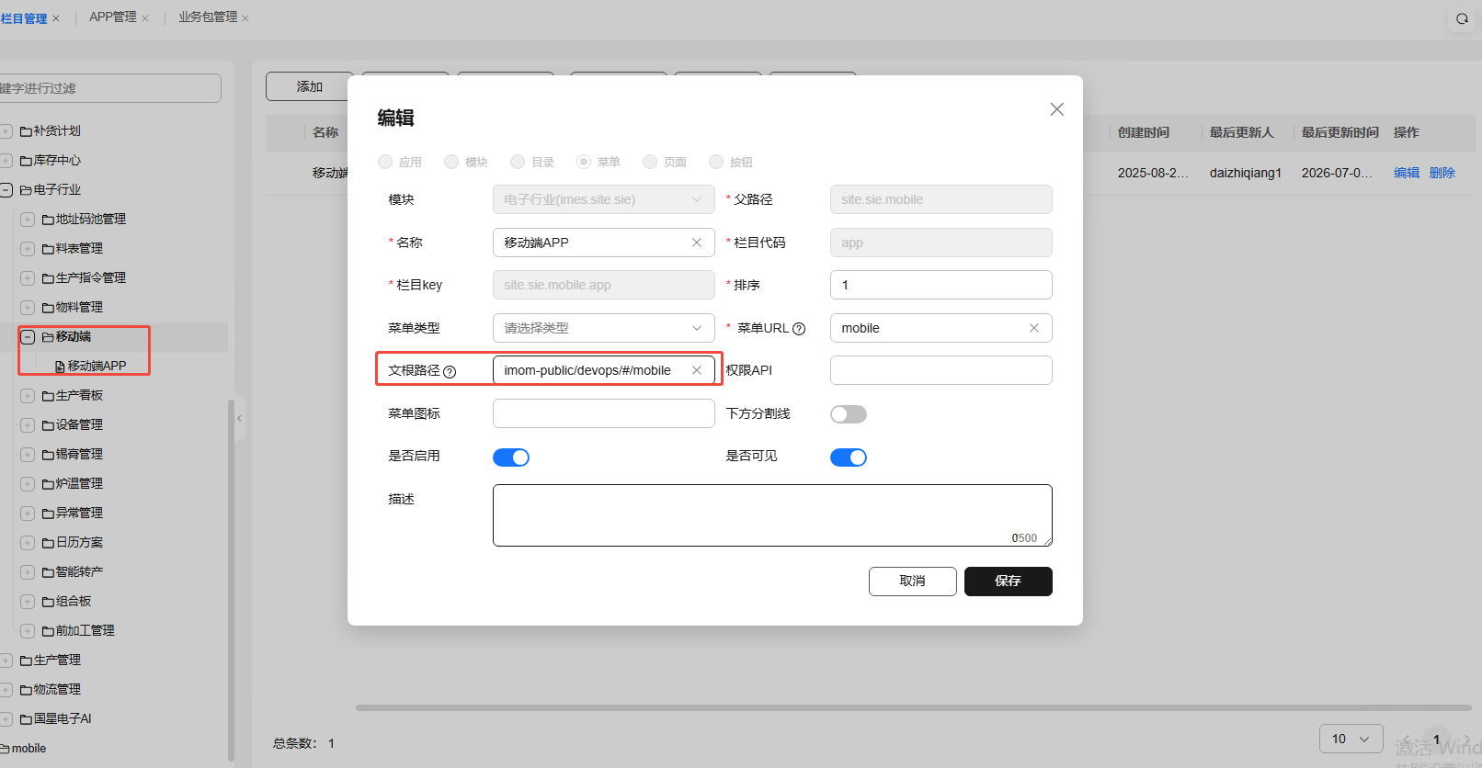Select the 菜单 radio option
1482x768 pixels.
click(584, 162)
